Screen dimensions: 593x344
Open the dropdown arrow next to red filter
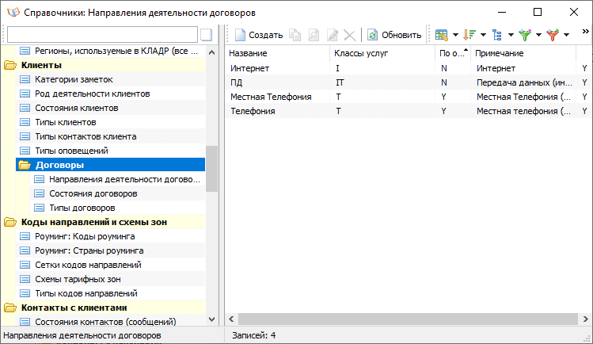point(566,35)
